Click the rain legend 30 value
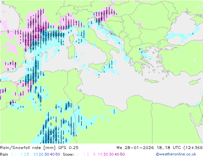 (47, 154)
